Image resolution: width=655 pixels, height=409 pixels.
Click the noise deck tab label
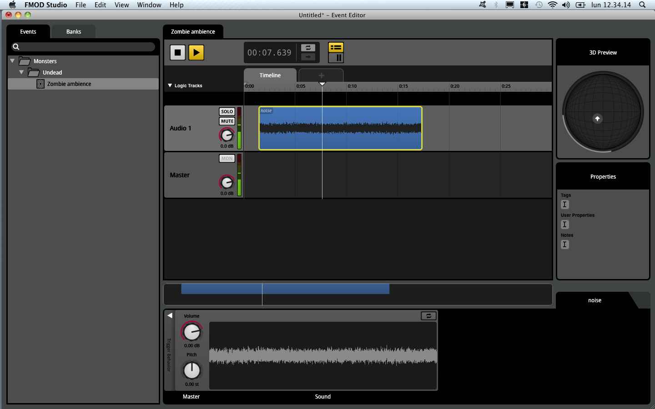tap(595, 300)
